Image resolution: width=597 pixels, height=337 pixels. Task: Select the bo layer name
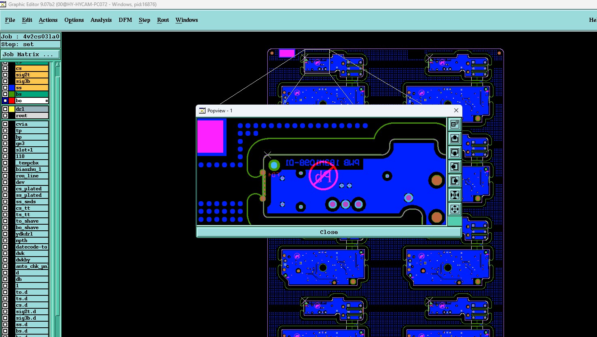pyautogui.click(x=32, y=101)
